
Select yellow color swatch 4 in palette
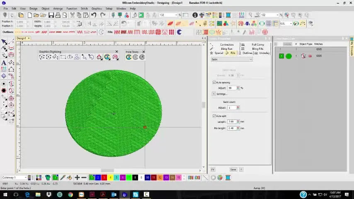(x=110, y=178)
